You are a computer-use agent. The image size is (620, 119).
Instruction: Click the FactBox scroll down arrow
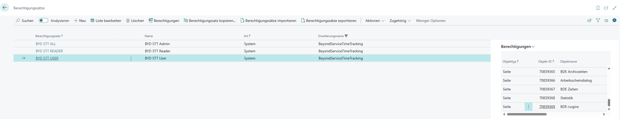pyautogui.click(x=609, y=109)
